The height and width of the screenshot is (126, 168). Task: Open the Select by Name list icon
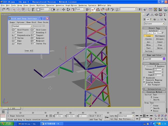click(x=33, y=10)
